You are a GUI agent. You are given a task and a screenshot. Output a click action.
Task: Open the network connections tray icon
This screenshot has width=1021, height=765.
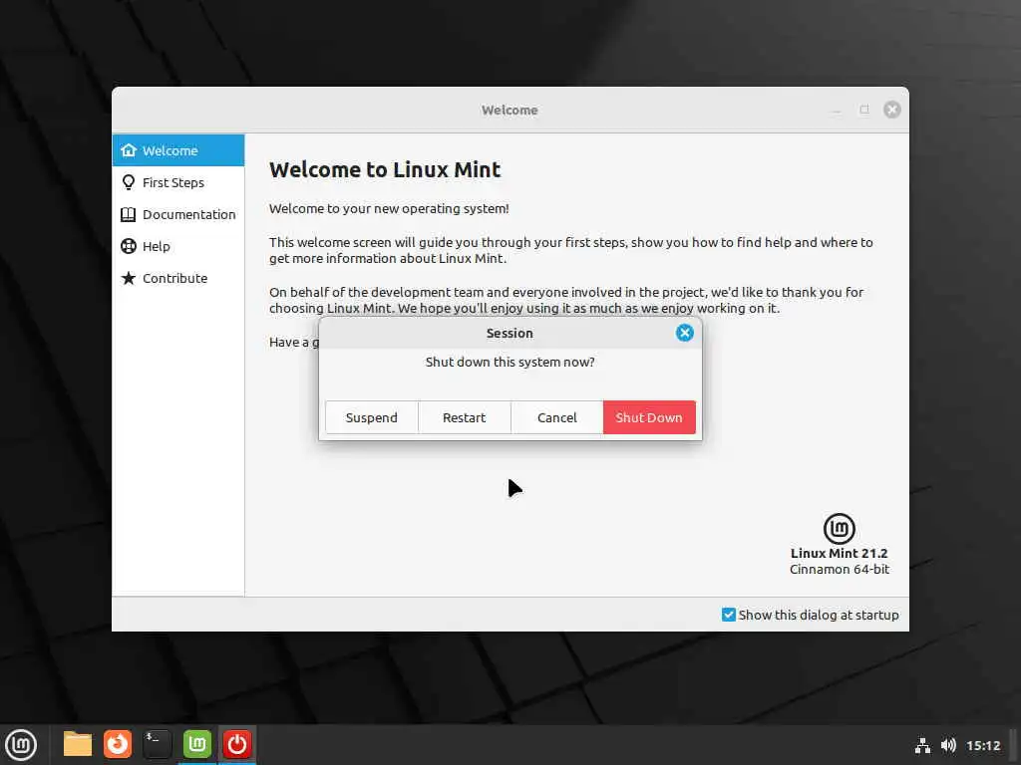922,745
